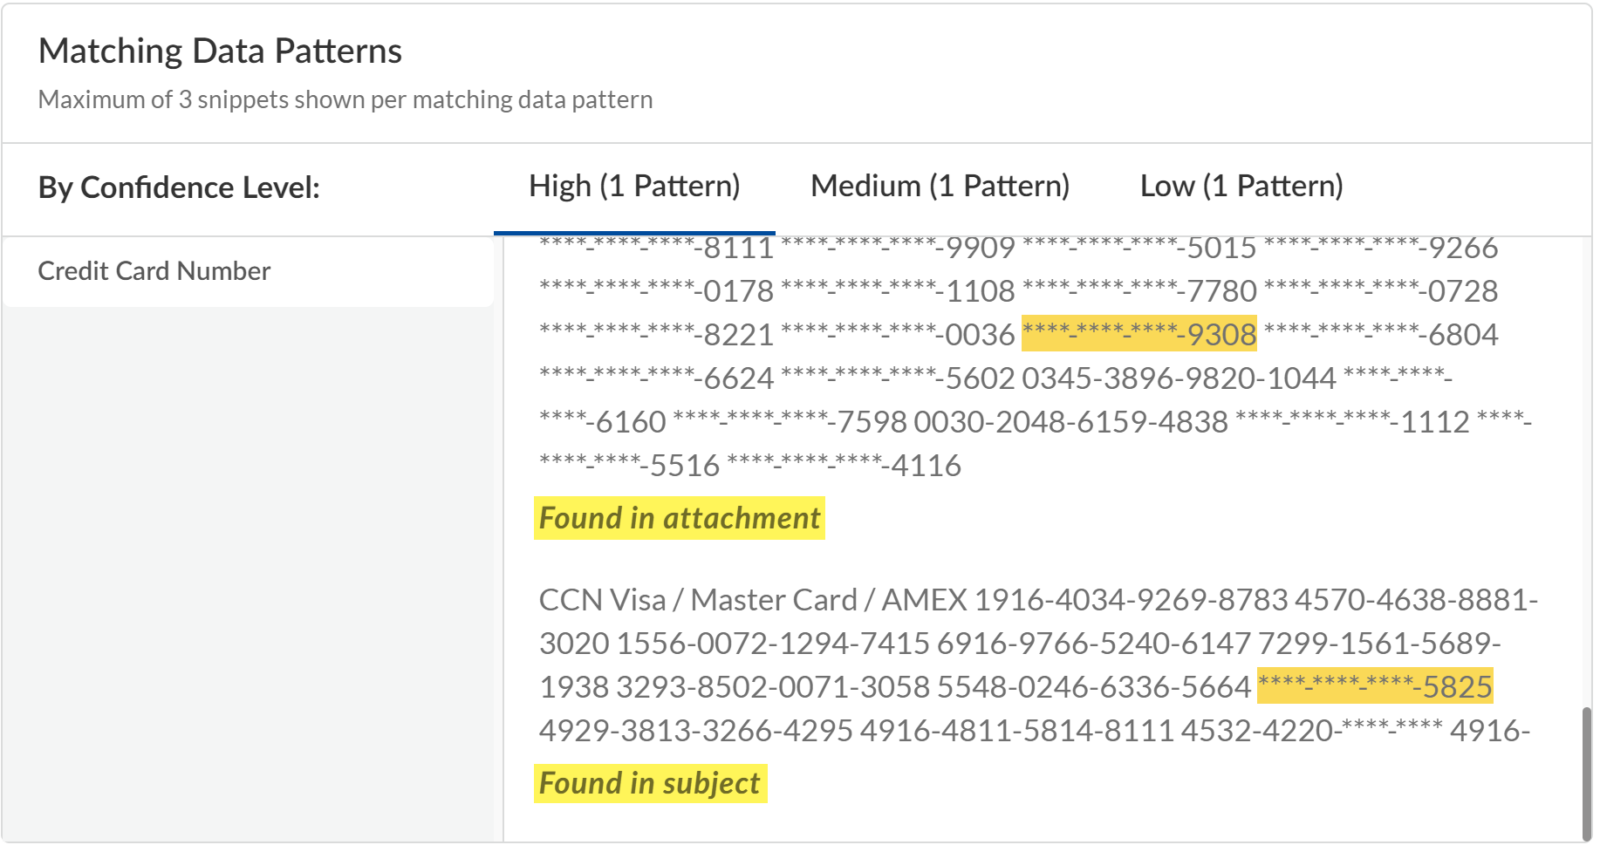Click the Matching Data Patterns heading
The image size is (1600, 845).
(220, 51)
